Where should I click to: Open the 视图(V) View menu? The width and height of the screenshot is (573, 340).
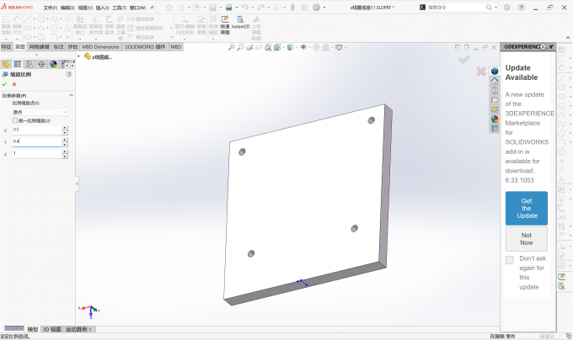[x=85, y=8]
